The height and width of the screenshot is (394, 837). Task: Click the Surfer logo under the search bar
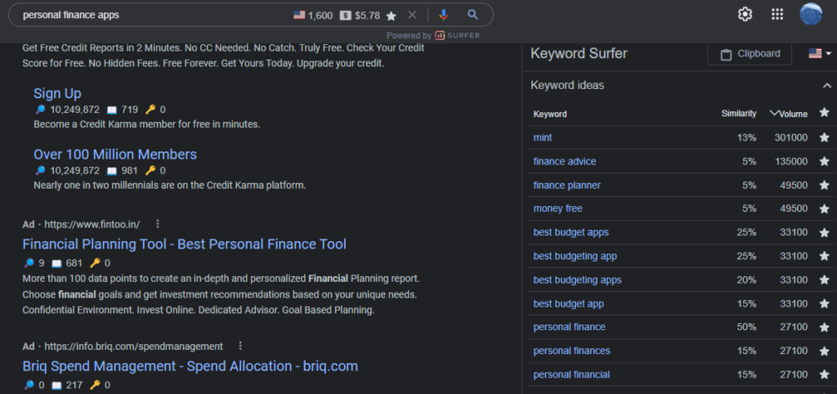coord(458,36)
